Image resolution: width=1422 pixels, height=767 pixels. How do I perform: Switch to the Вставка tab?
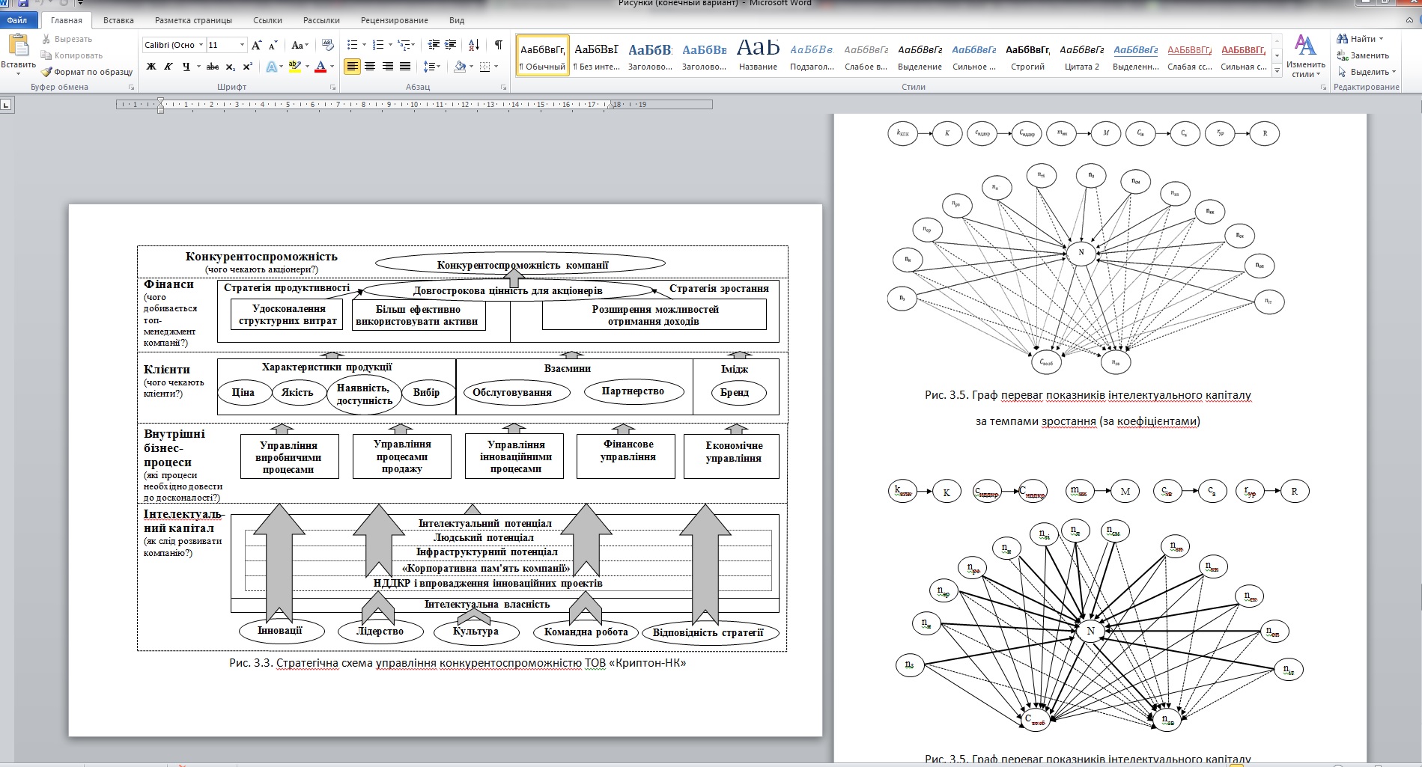coord(118,20)
